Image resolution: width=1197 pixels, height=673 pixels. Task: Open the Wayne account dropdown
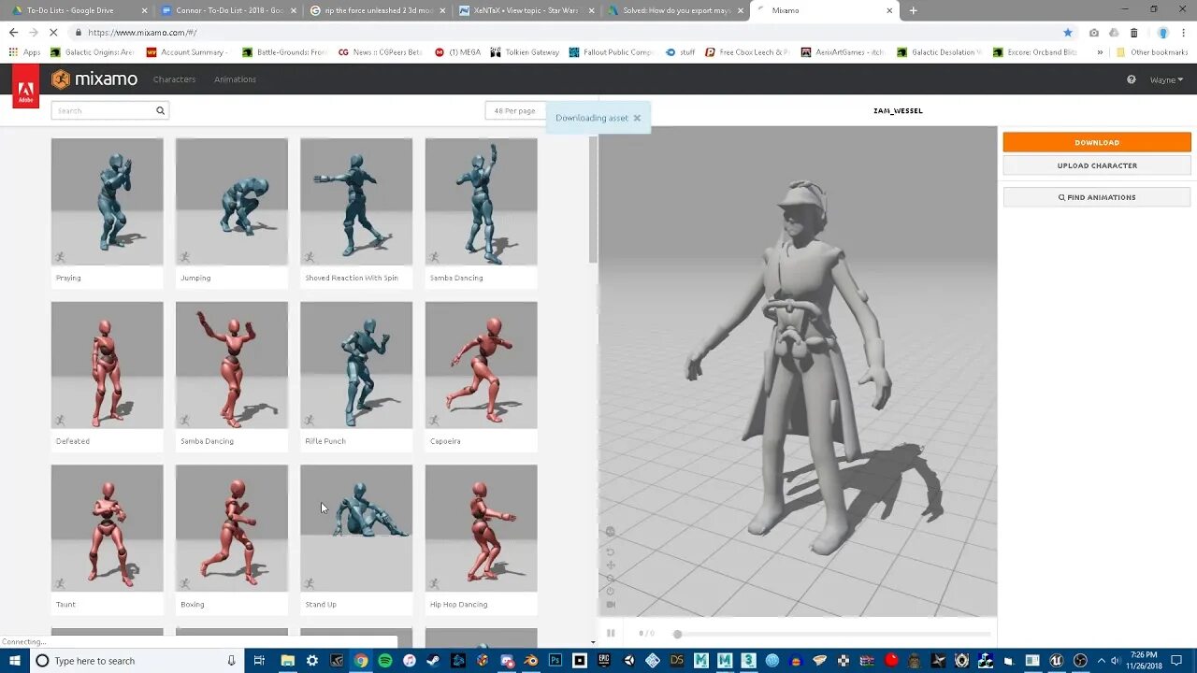coord(1166,79)
